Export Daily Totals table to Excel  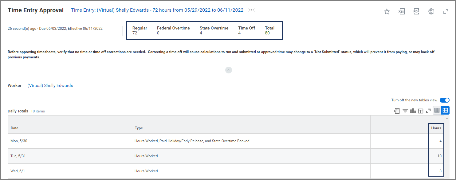397,111
